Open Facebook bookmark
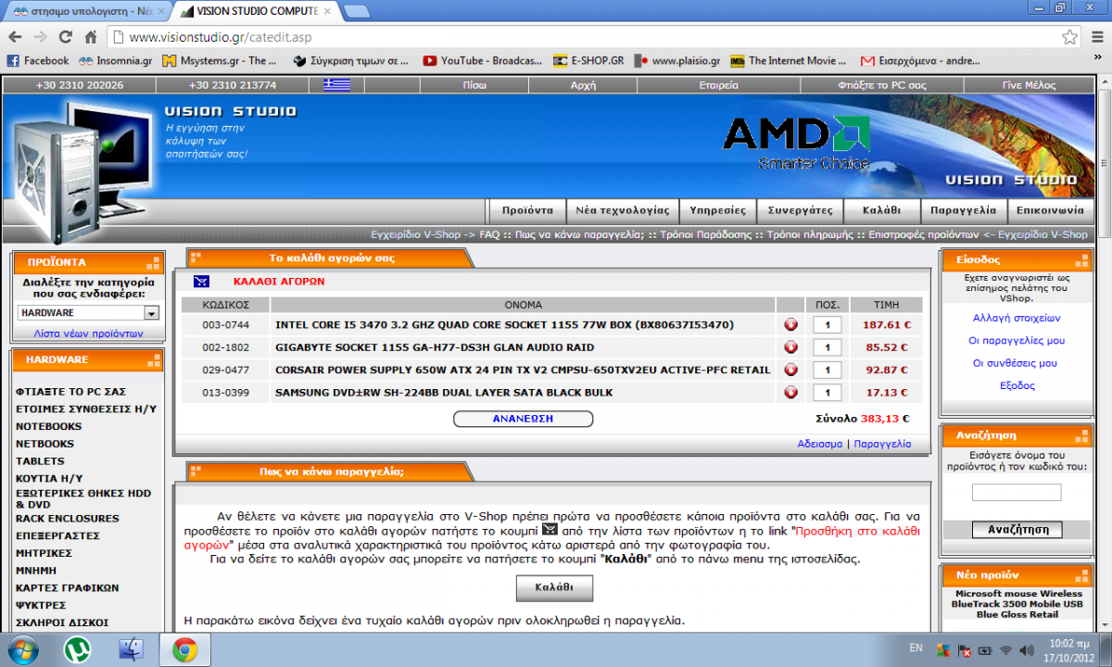The width and height of the screenshot is (1112, 667). (x=38, y=60)
